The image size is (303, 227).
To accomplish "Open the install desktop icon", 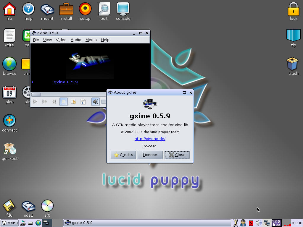I will (66, 11).
